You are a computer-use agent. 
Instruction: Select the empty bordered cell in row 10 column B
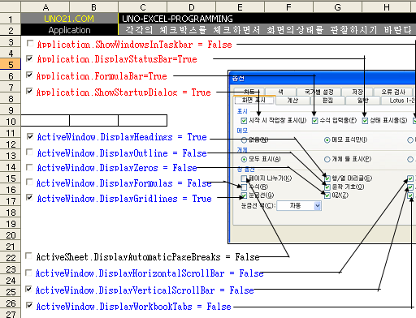point(93,120)
